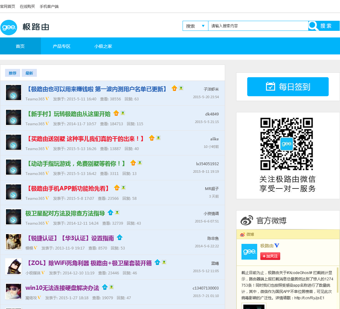Open the t.cn/RyJjsE1 link in Weibo post
This screenshot has height=309, width=340.
(x=309, y=298)
